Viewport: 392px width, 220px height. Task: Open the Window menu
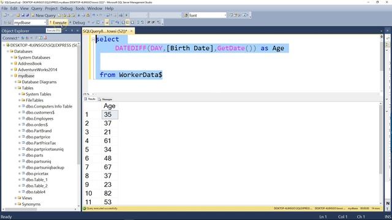[95, 8]
